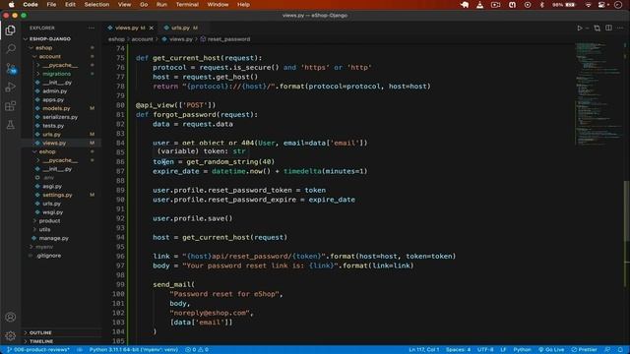This screenshot has width=630, height=354.
Task: Open the notifications bell in status bar
Action: (x=621, y=350)
